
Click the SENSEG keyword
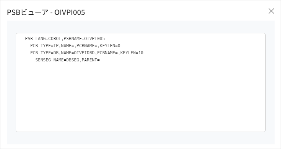pos(43,60)
